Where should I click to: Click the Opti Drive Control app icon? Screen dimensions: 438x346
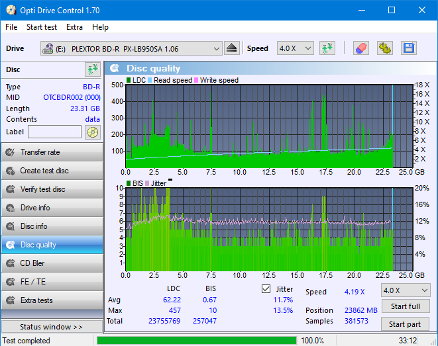pyautogui.click(x=11, y=11)
